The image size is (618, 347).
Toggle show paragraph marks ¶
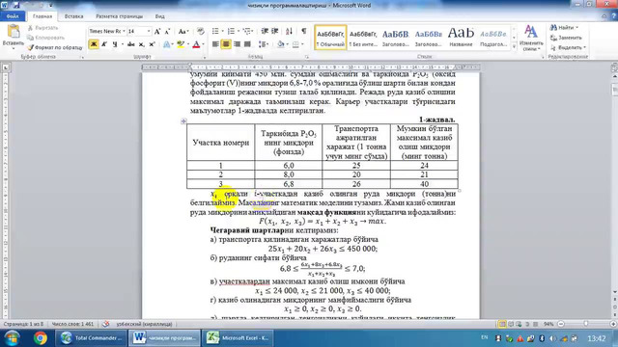point(304,31)
